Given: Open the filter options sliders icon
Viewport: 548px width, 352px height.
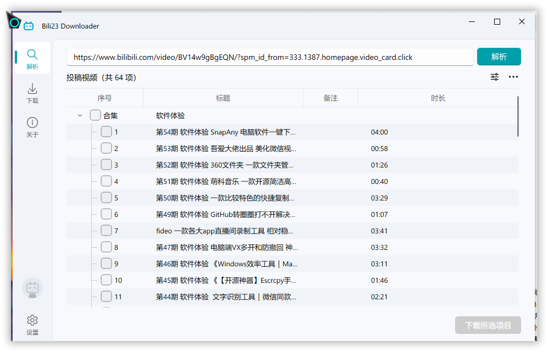Looking at the screenshot, I should point(495,77).
